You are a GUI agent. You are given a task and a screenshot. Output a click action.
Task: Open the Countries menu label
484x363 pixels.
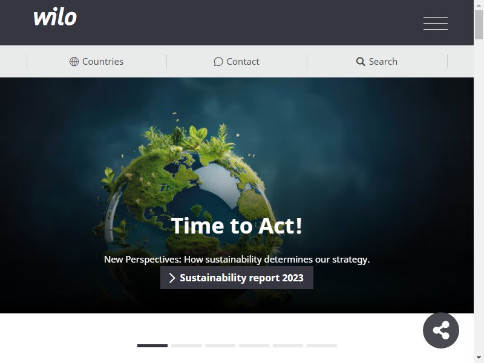click(103, 62)
